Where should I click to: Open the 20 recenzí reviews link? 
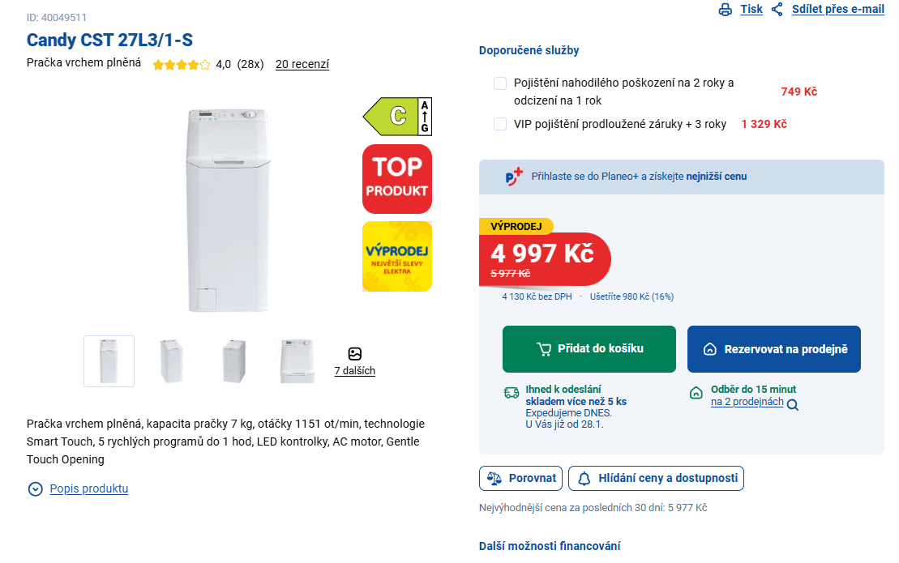pyautogui.click(x=302, y=65)
